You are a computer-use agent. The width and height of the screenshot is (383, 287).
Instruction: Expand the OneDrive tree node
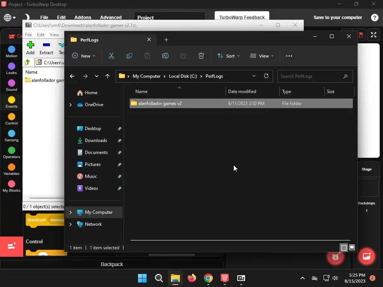[x=71, y=105]
